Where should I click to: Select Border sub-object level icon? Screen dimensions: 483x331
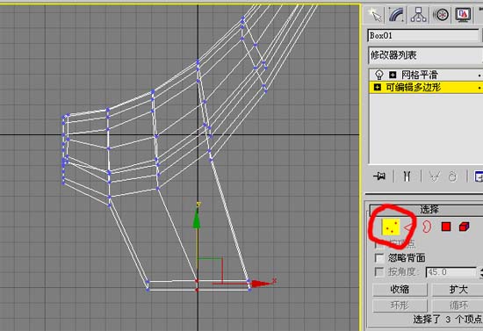click(426, 227)
